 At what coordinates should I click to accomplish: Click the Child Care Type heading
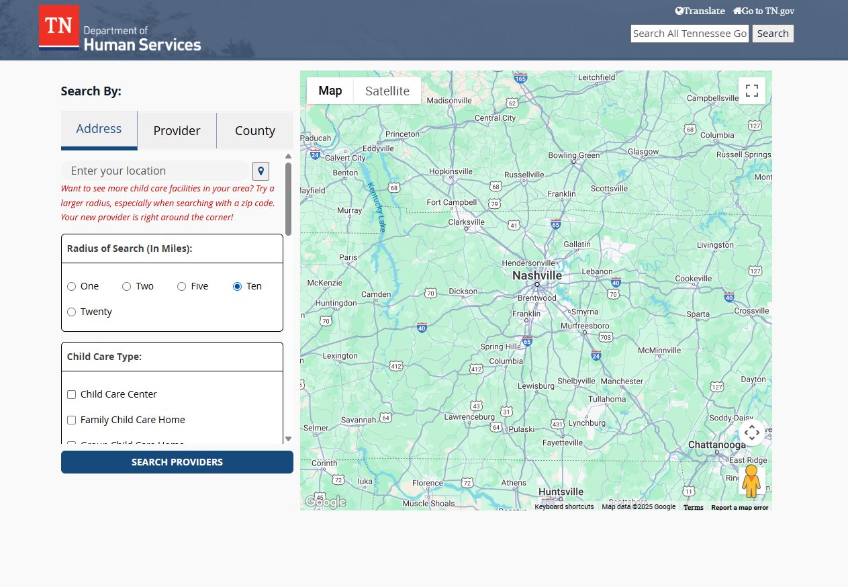[x=104, y=357]
